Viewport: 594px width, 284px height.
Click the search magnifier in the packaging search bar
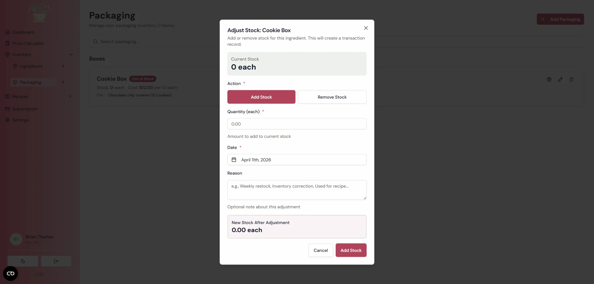pyautogui.click(x=96, y=41)
